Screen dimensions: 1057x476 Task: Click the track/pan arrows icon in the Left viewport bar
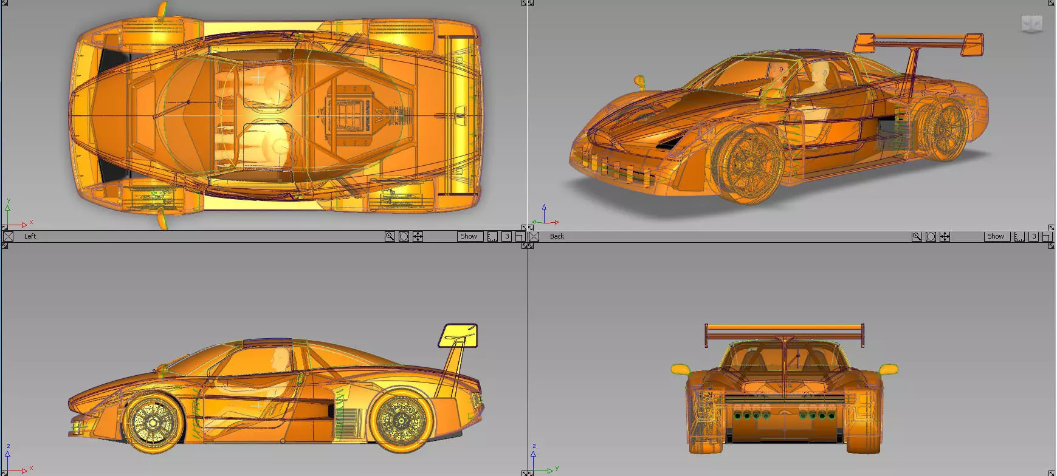[418, 237]
